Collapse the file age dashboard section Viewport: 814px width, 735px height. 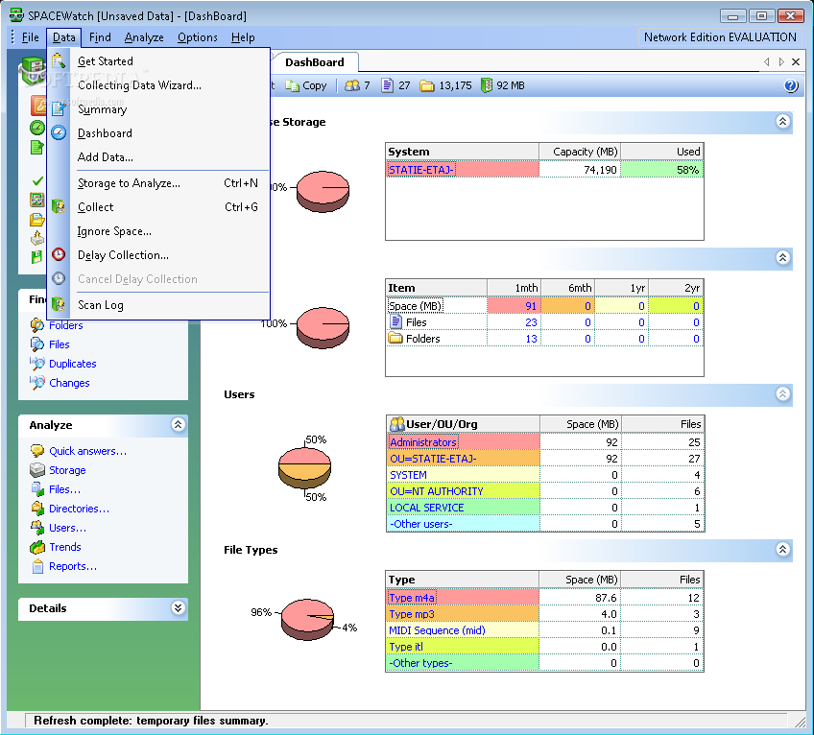783,257
